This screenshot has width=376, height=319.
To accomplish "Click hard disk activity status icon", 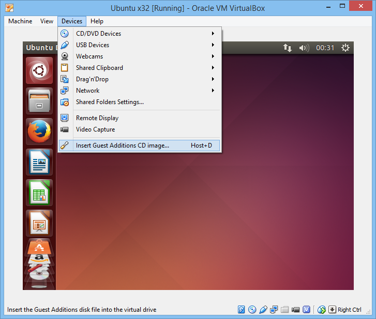I will (241, 310).
